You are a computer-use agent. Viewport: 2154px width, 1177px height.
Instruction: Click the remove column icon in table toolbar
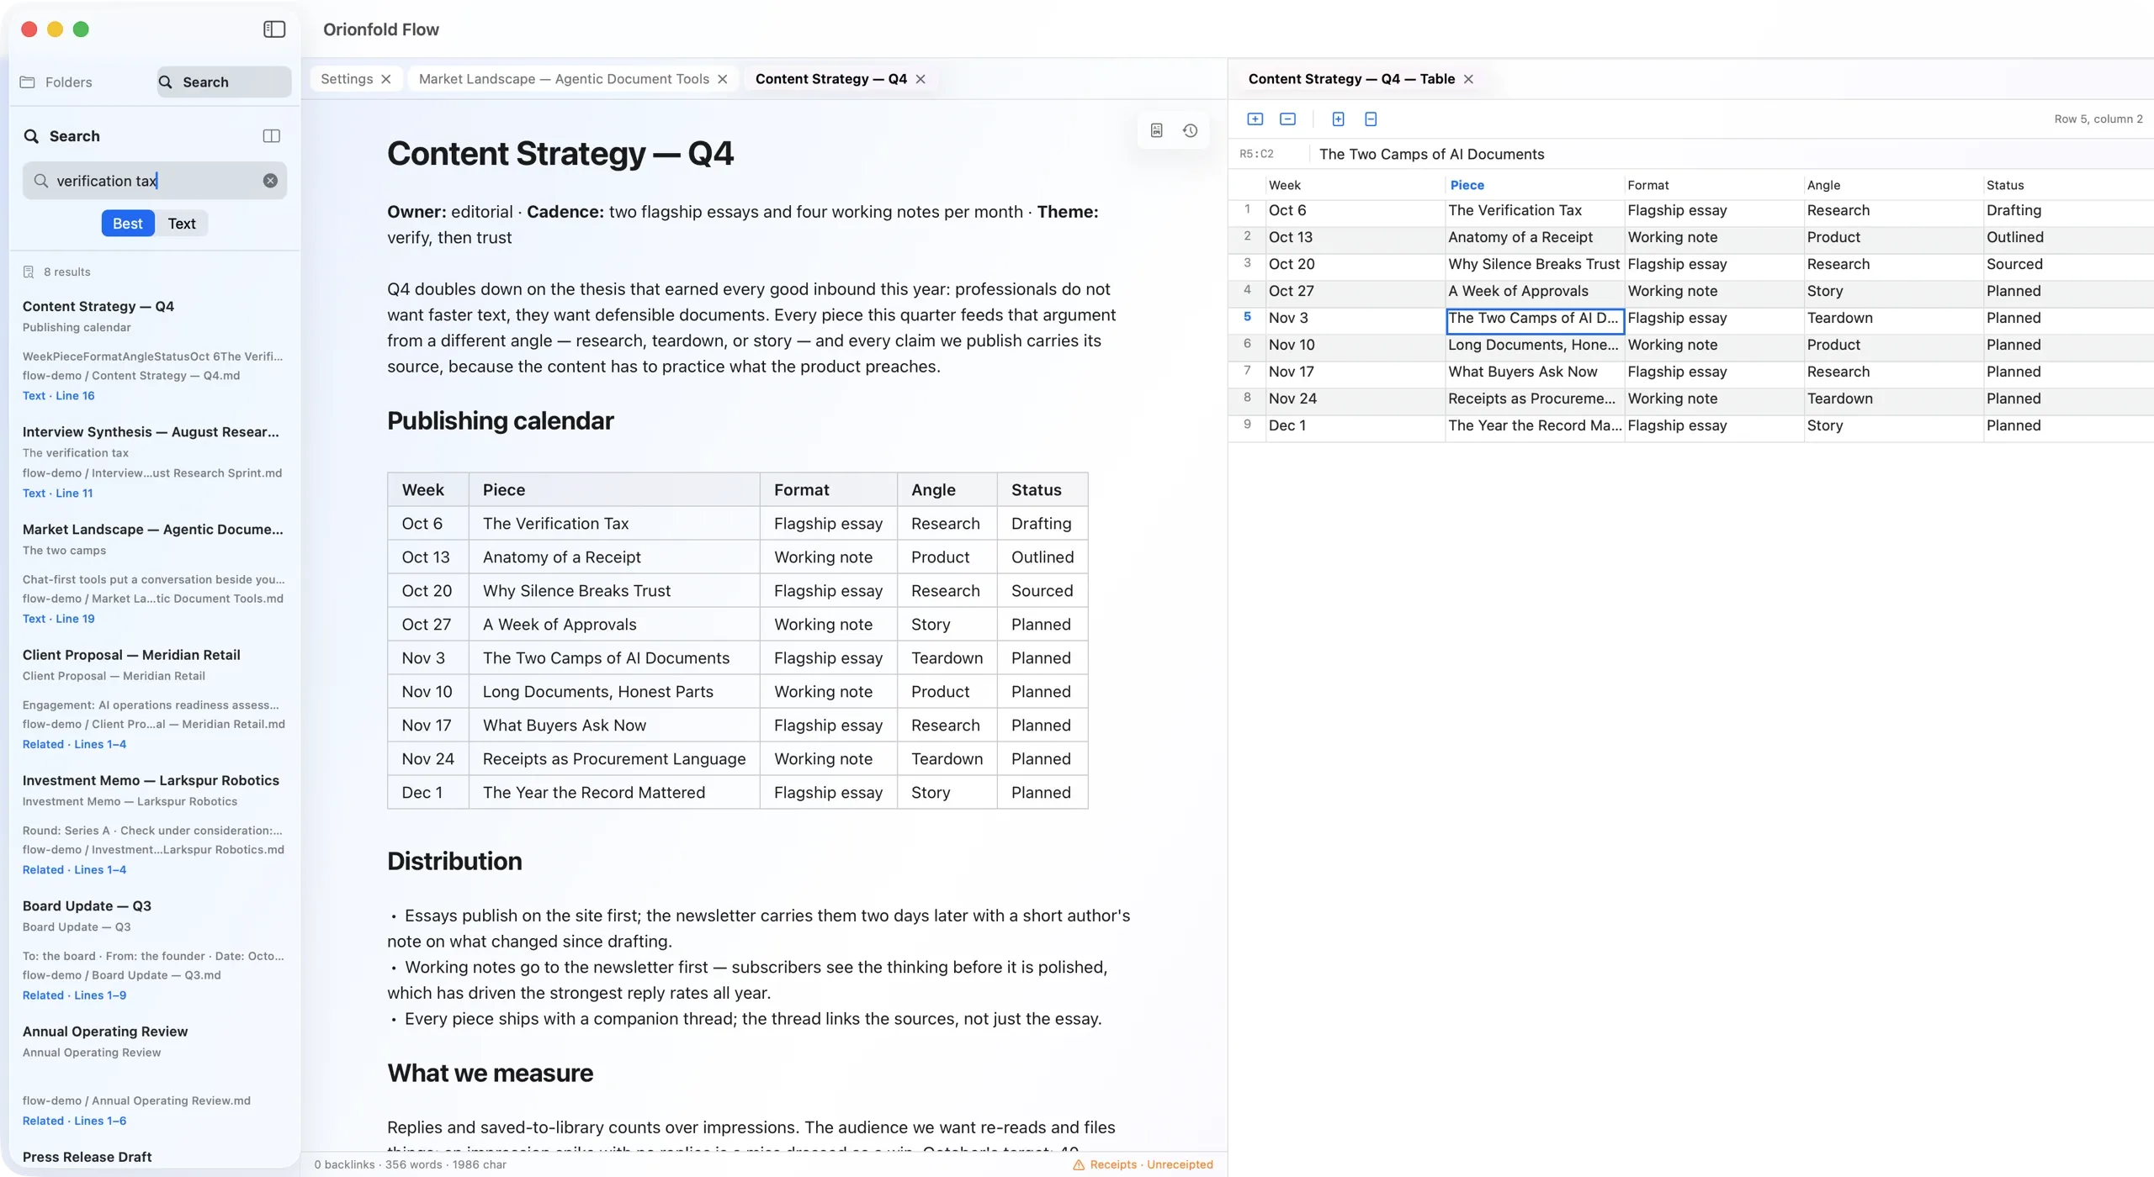pyautogui.click(x=1371, y=119)
